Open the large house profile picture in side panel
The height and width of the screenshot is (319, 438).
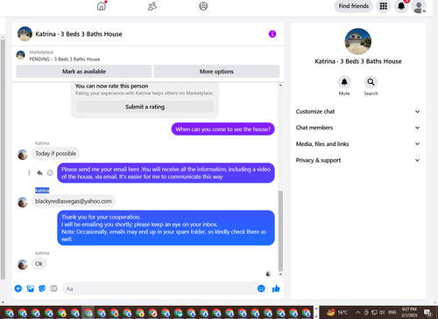coord(358,41)
